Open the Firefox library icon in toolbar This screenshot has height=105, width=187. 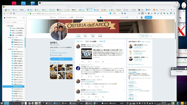coord(139,13)
